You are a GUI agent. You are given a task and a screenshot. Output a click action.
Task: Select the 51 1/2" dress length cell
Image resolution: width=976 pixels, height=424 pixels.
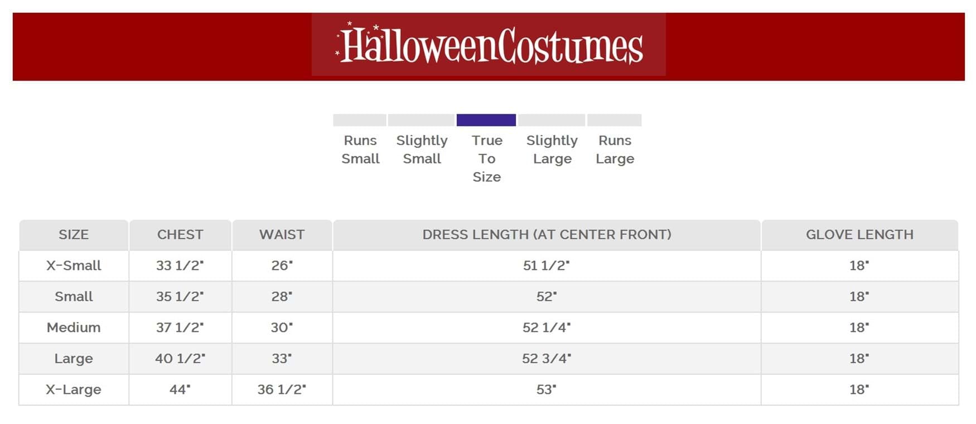pos(547,266)
